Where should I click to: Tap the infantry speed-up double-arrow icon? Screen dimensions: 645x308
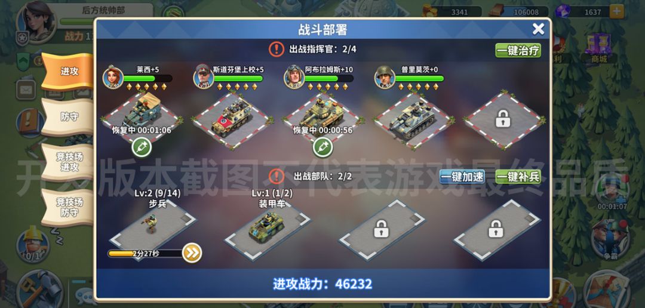coord(192,253)
